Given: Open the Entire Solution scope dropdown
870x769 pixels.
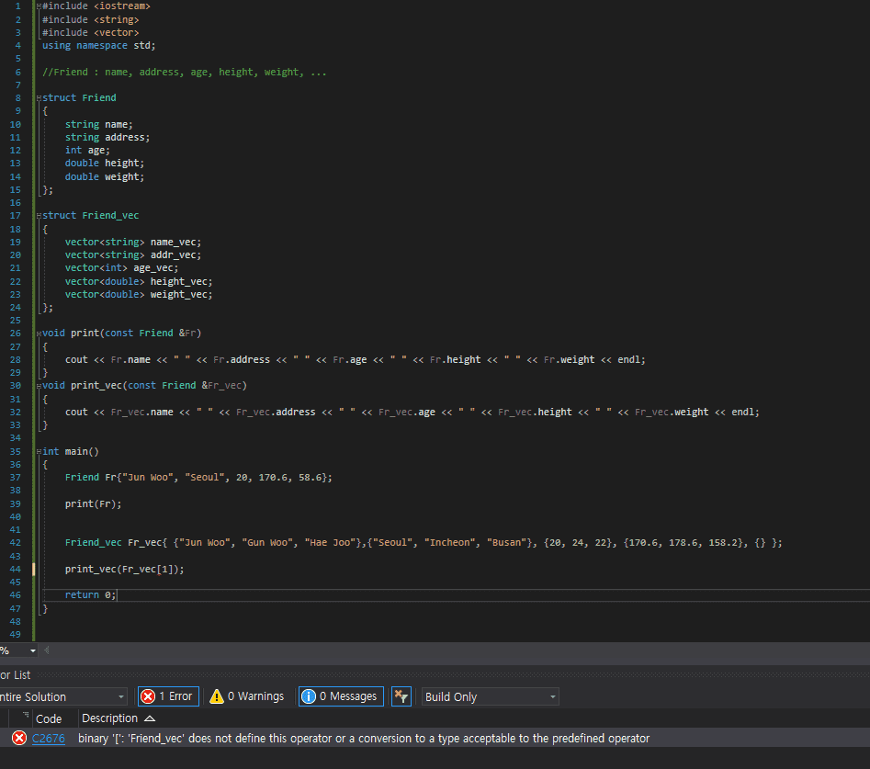Looking at the screenshot, I should pyautogui.click(x=62, y=696).
